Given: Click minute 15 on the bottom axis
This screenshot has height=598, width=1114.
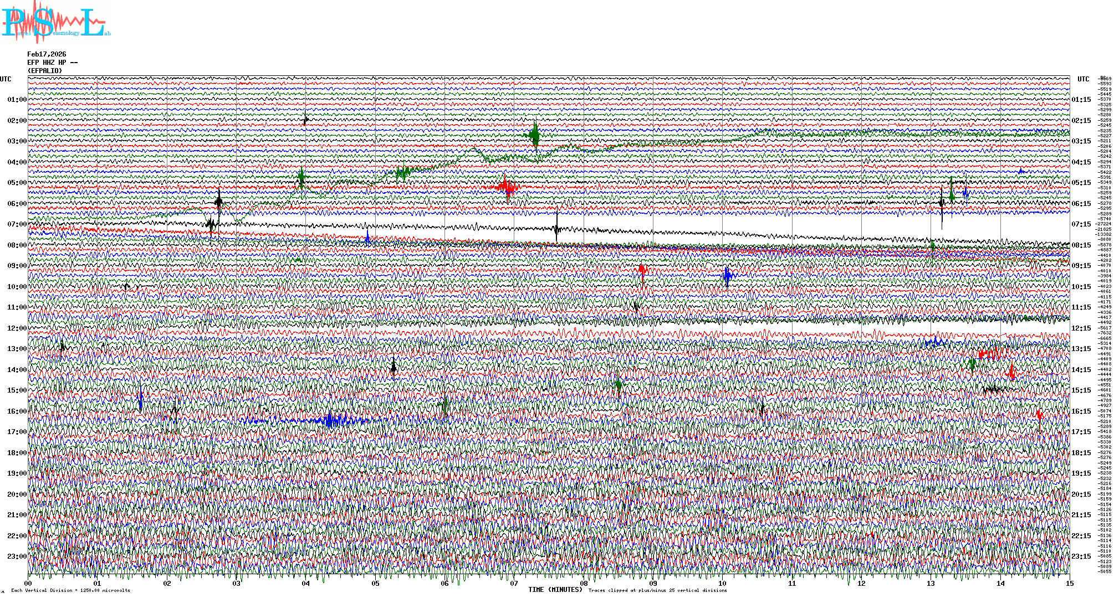Looking at the screenshot, I should [x=1069, y=584].
